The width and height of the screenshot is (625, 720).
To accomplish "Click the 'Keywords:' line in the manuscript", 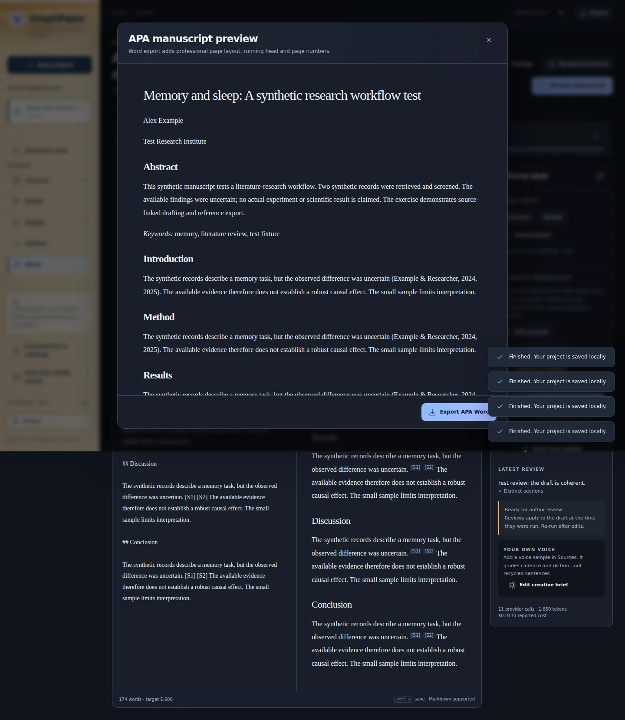I will (211, 234).
